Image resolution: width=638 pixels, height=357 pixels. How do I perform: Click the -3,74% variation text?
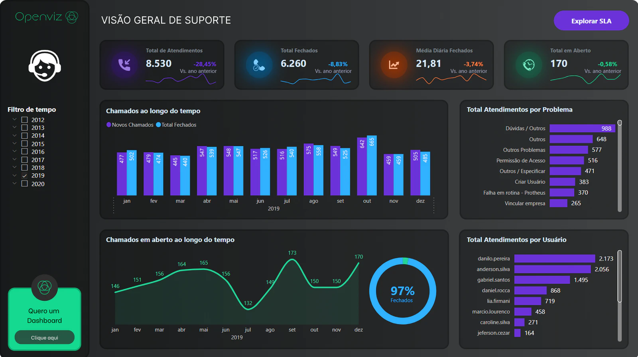473,64
